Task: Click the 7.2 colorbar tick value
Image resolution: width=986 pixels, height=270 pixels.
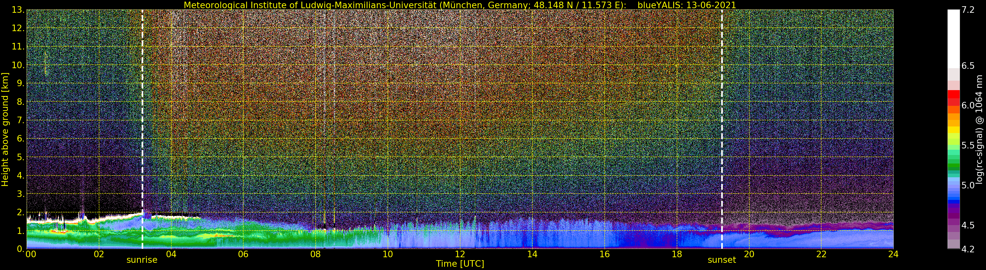Action: pos(968,10)
